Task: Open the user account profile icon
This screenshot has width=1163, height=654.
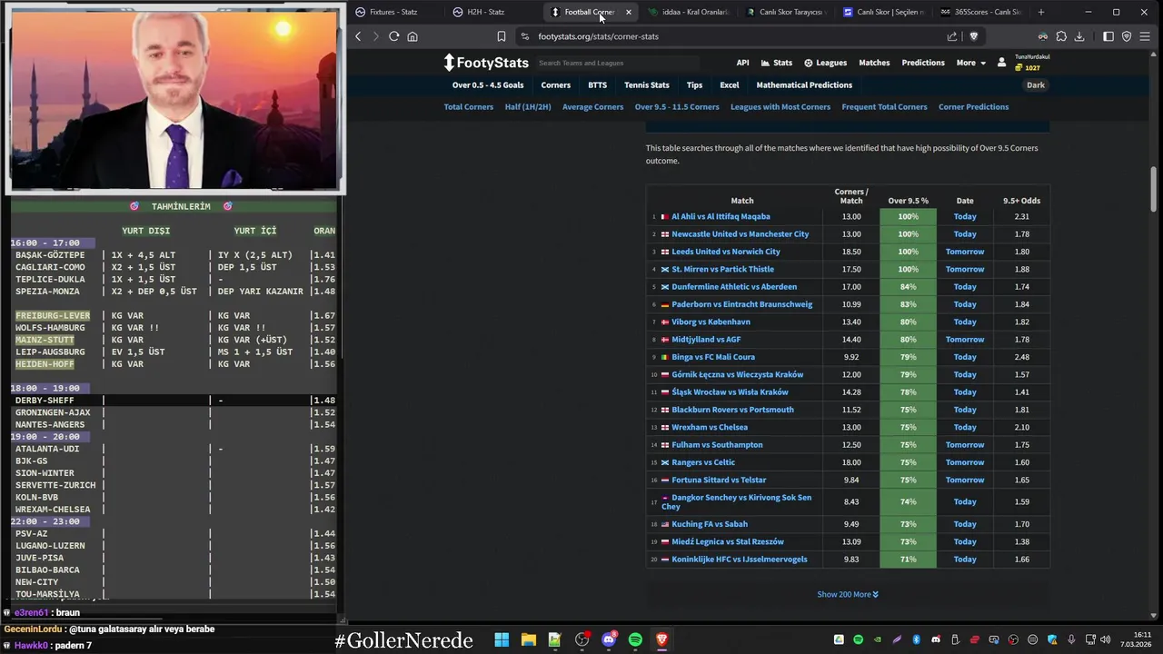Action: pos(1001,63)
